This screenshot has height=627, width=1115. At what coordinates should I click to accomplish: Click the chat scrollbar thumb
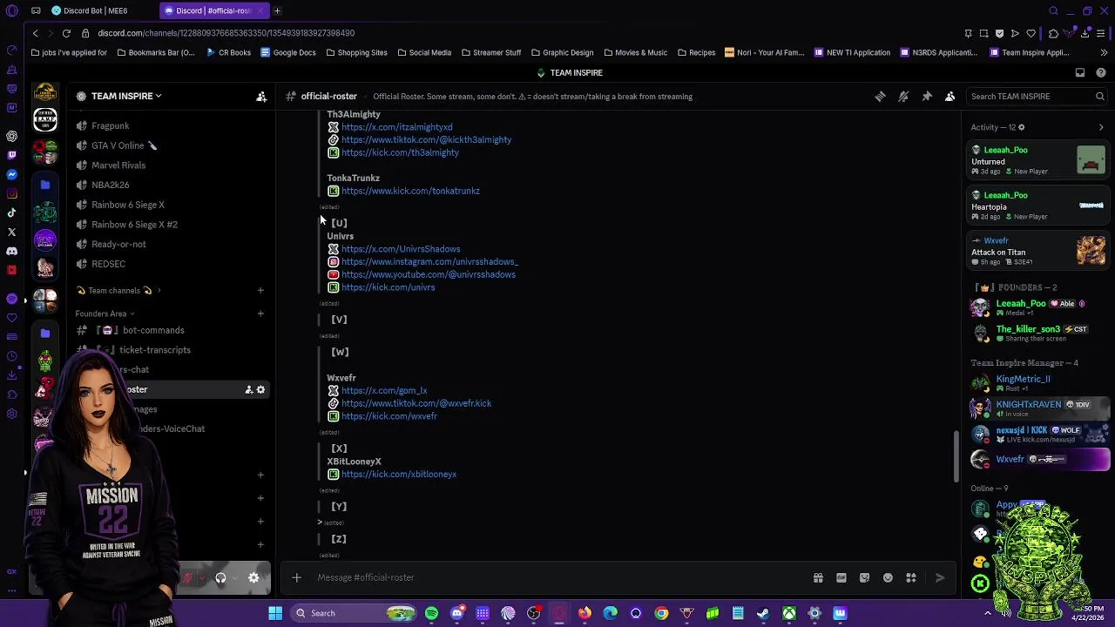[956, 456]
